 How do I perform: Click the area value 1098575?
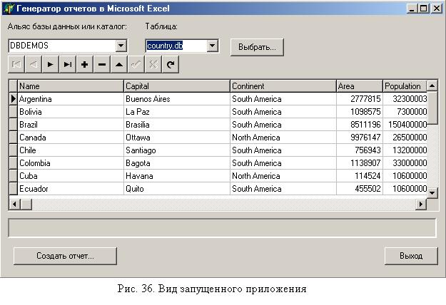pos(360,112)
